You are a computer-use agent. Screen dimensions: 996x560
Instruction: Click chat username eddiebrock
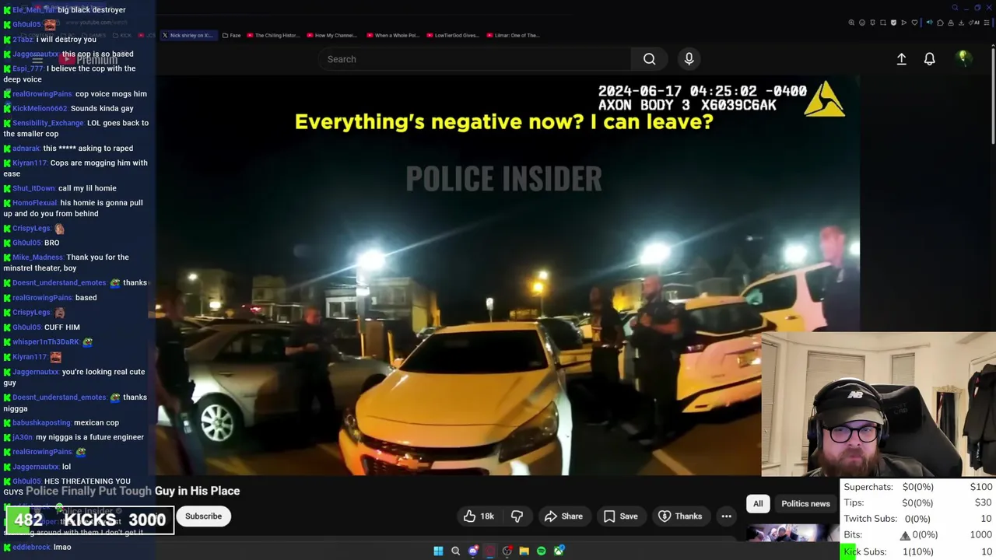[31, 548]
